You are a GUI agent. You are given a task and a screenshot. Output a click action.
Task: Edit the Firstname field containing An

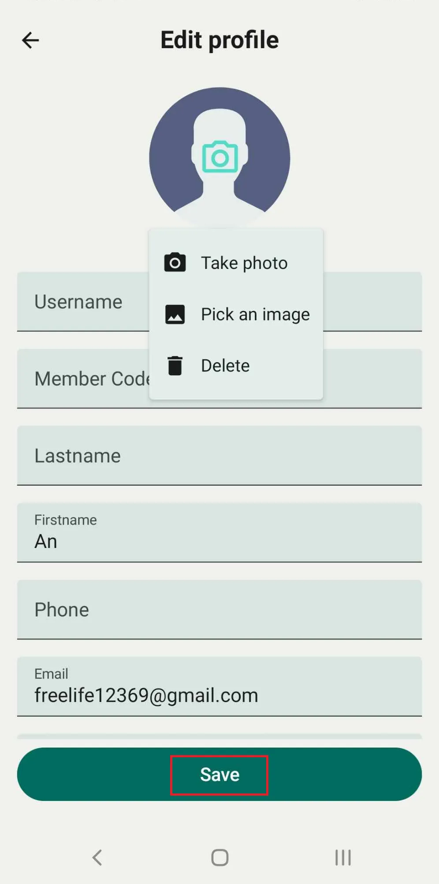tap(219, 532)
